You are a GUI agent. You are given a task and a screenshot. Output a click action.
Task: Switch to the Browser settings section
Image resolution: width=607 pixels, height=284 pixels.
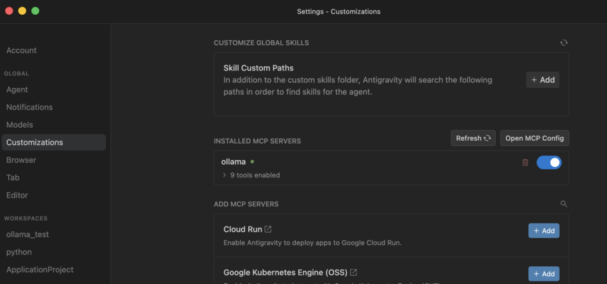click(21, 160)
